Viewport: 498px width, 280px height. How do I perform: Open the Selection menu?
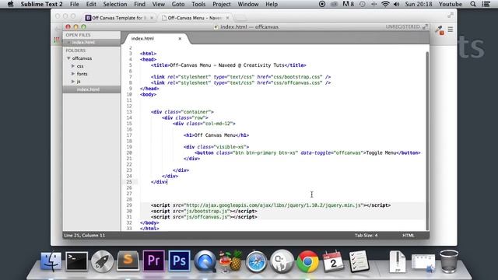[x=115, y=4]
